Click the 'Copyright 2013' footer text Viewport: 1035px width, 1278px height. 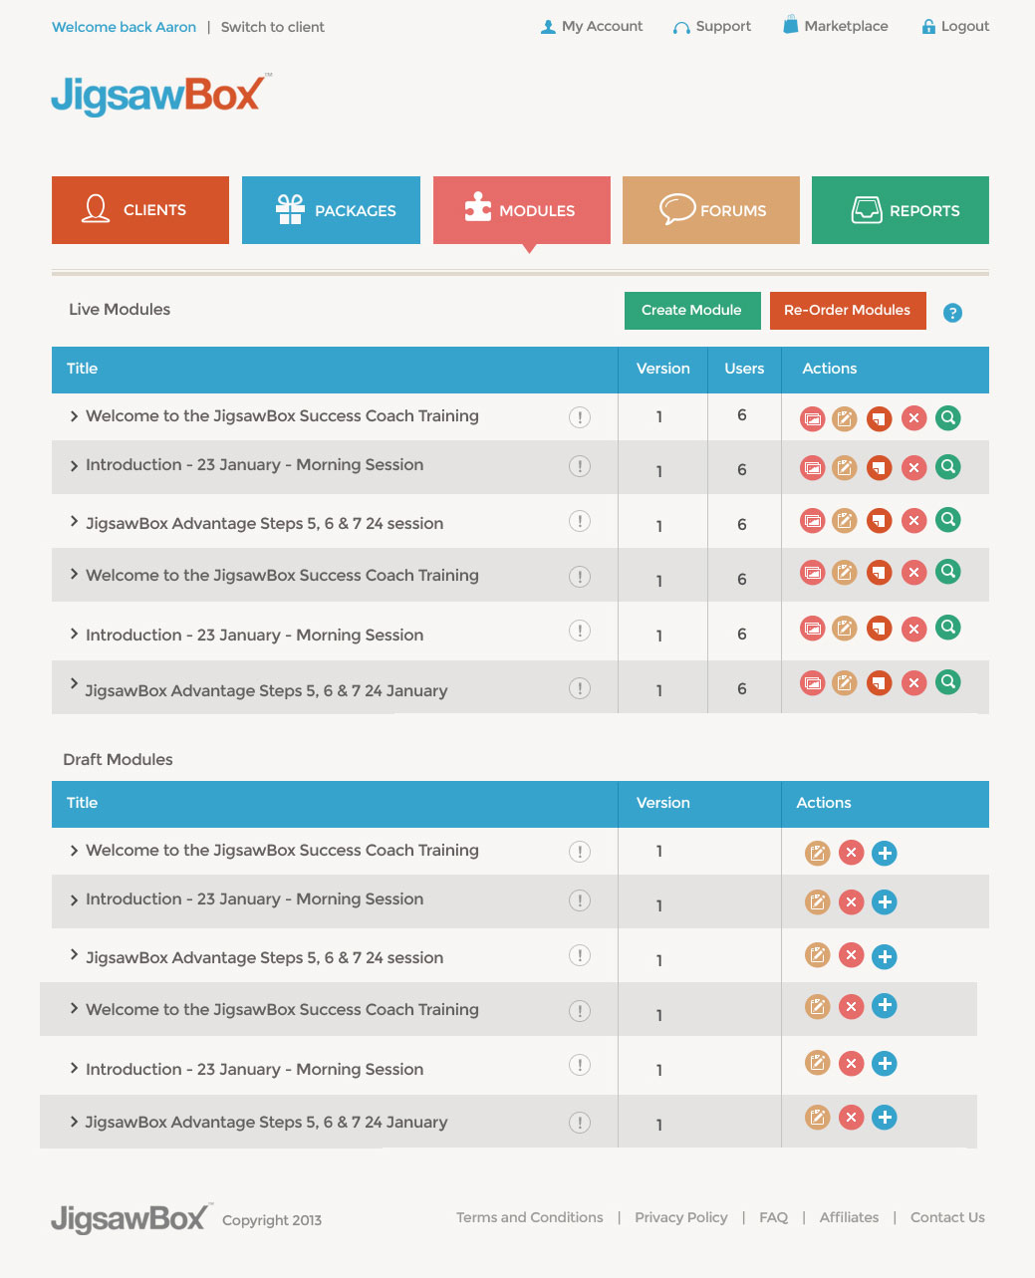tap(272, 1220)
